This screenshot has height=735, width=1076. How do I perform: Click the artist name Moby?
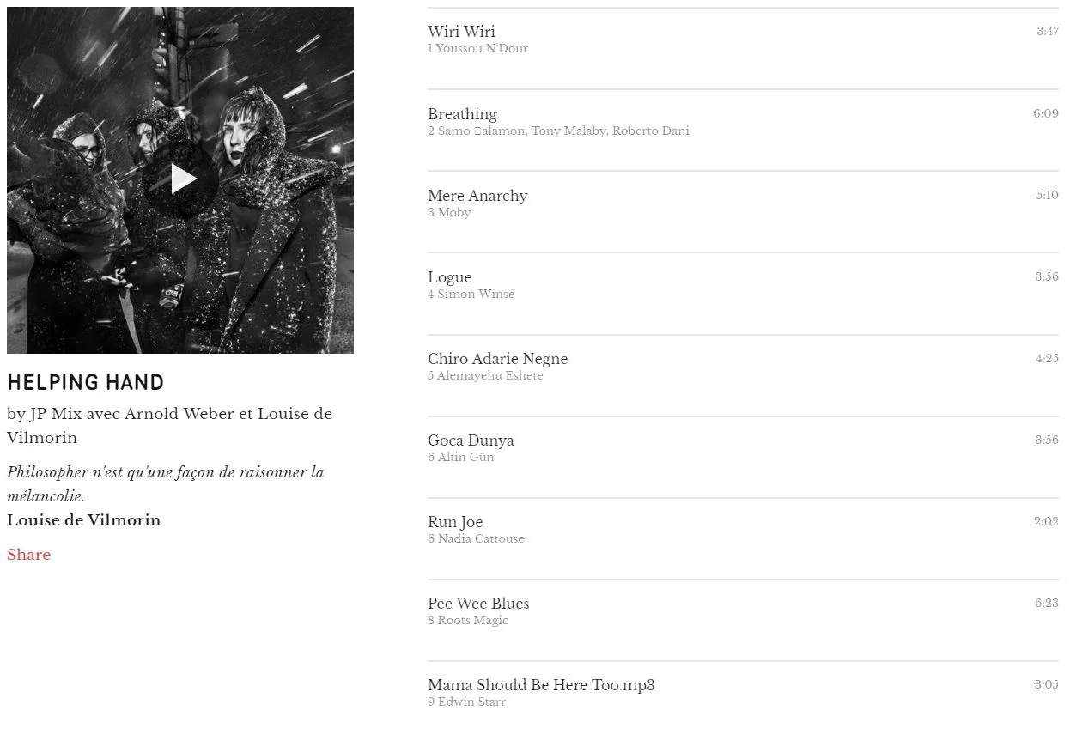[x=454, y=213]
